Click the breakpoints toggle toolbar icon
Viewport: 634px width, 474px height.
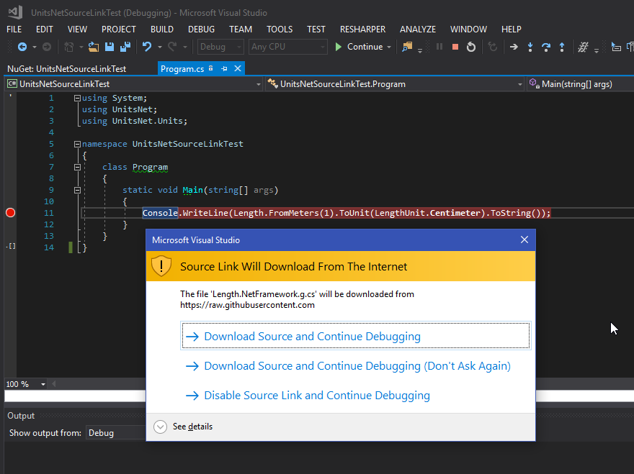pyautogui.click(x=583, y=47)
